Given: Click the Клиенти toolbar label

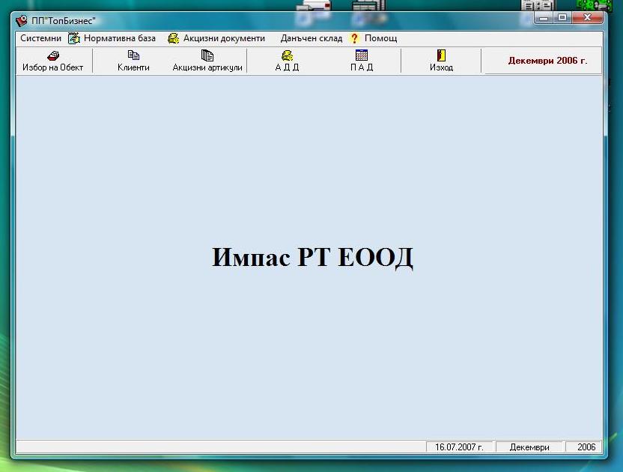Looking at the screenshot, I should (x=133, y=67).
